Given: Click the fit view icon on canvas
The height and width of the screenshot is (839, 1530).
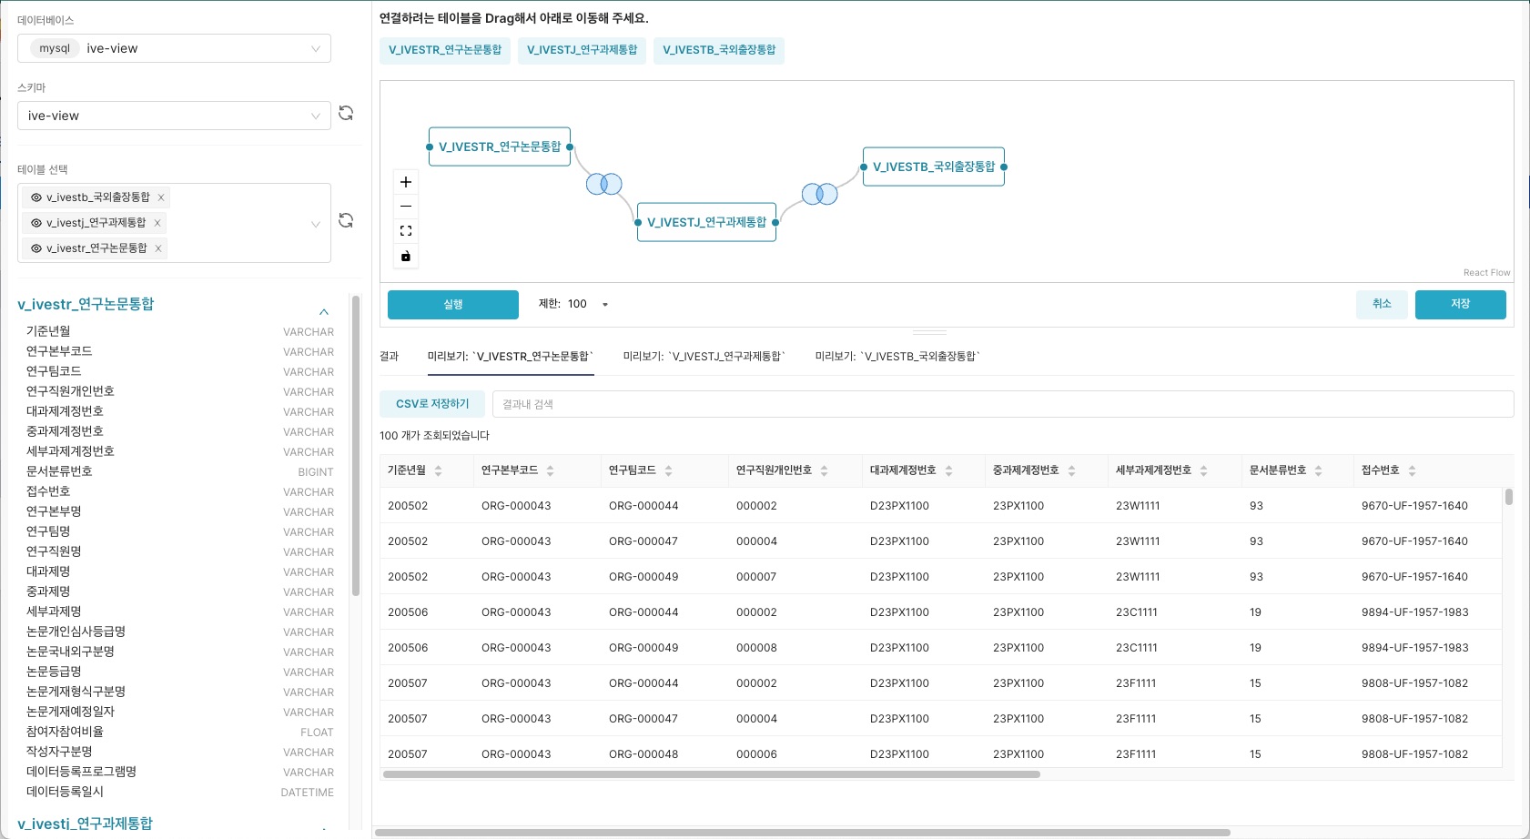Looking at the screenshot, I should click(x=406, y=231).
